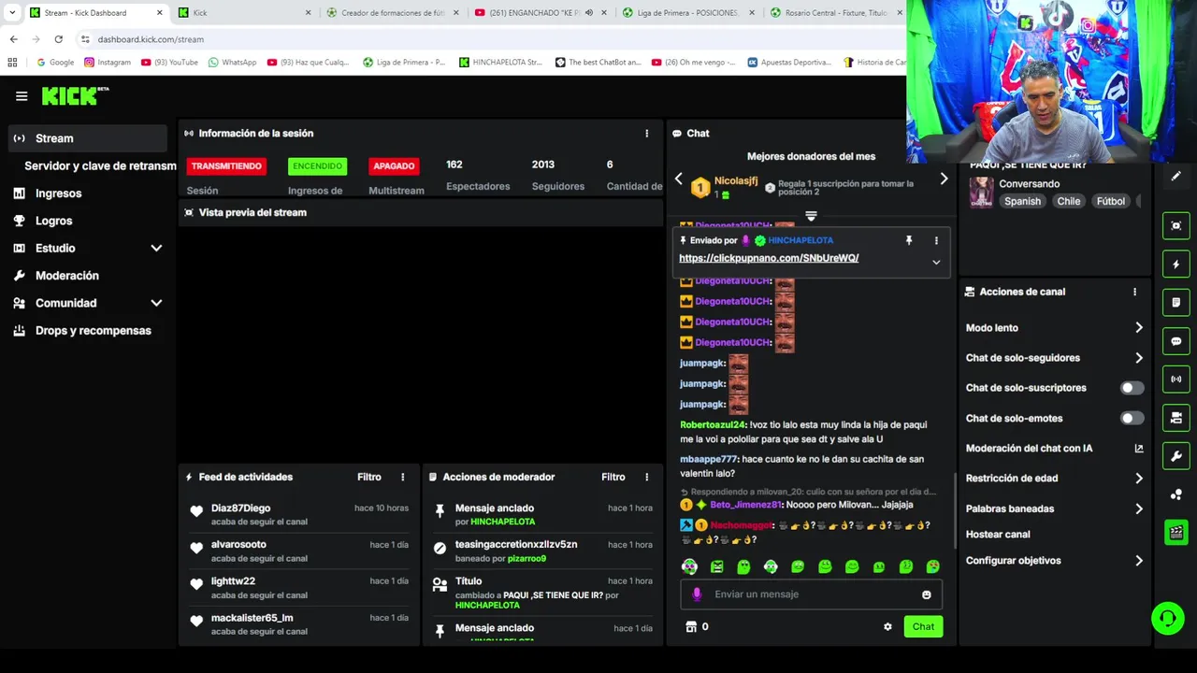Viewport: 1197px width, 673px height.
Task: Click the green clapperboard icon
Action: pyautogui.click(x=1175, y=533)
